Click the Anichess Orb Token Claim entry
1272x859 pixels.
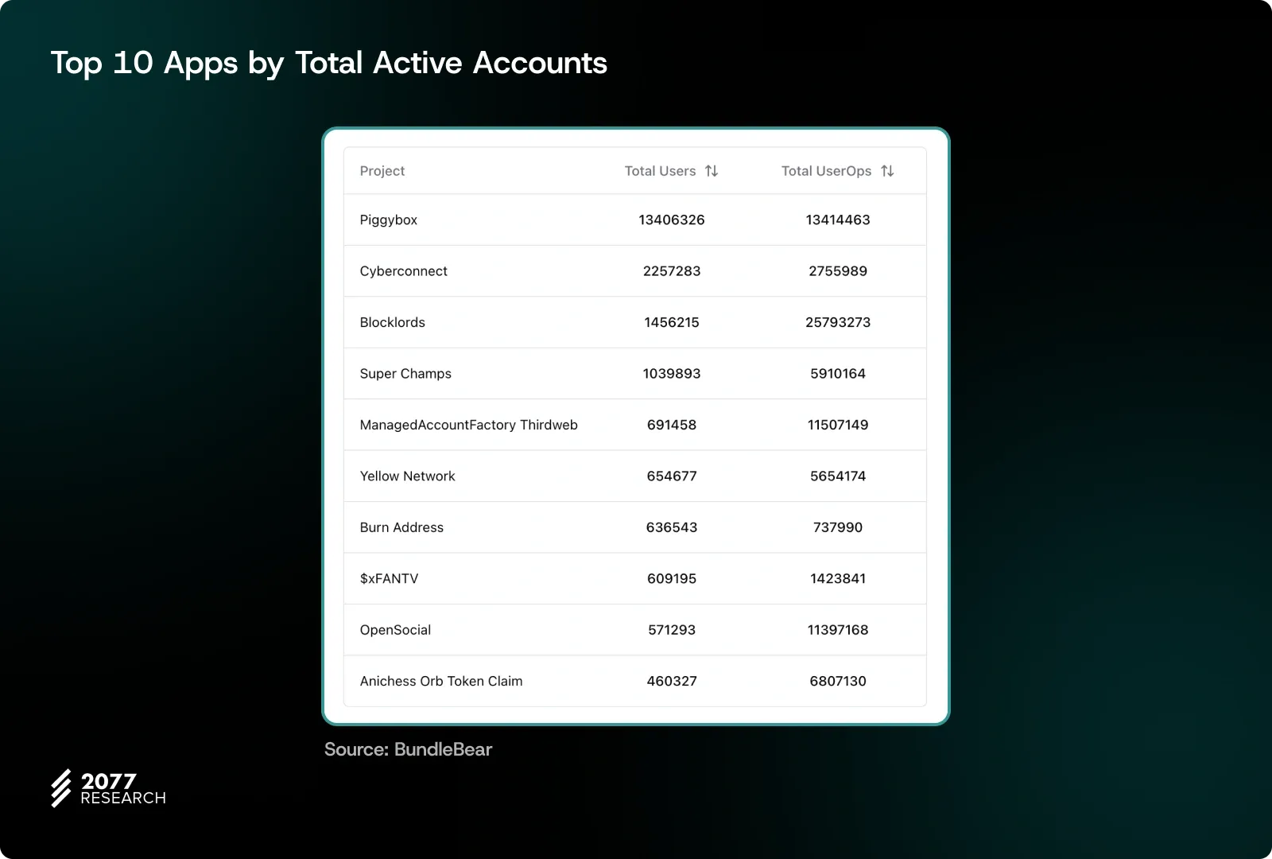[x=441, y=682]
